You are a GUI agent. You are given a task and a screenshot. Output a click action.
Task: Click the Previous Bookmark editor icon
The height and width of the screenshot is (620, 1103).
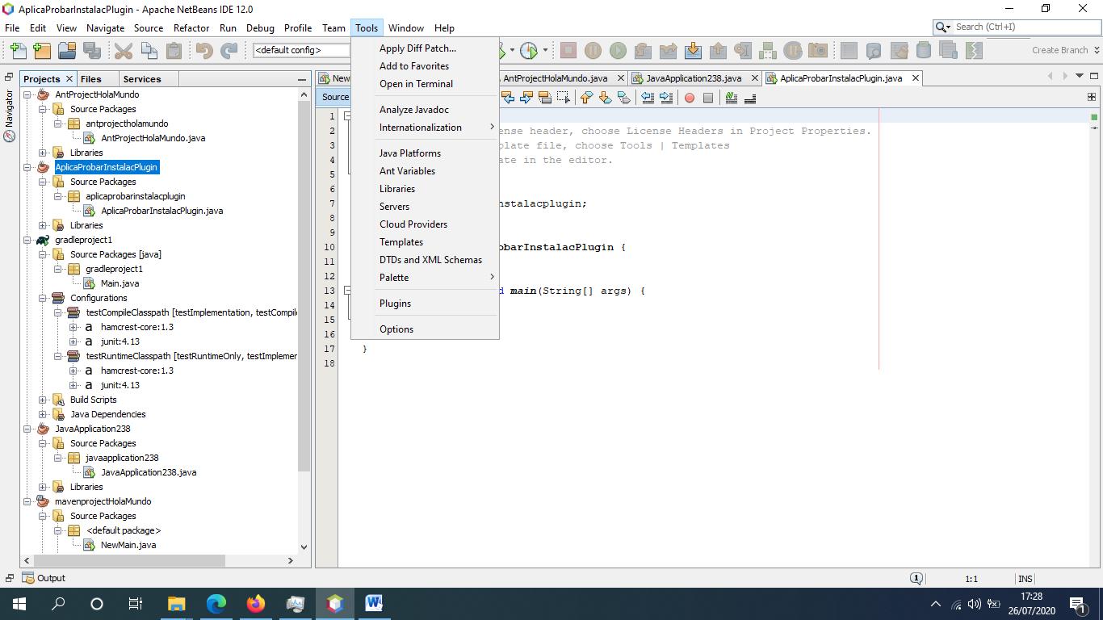click(586, 98)
